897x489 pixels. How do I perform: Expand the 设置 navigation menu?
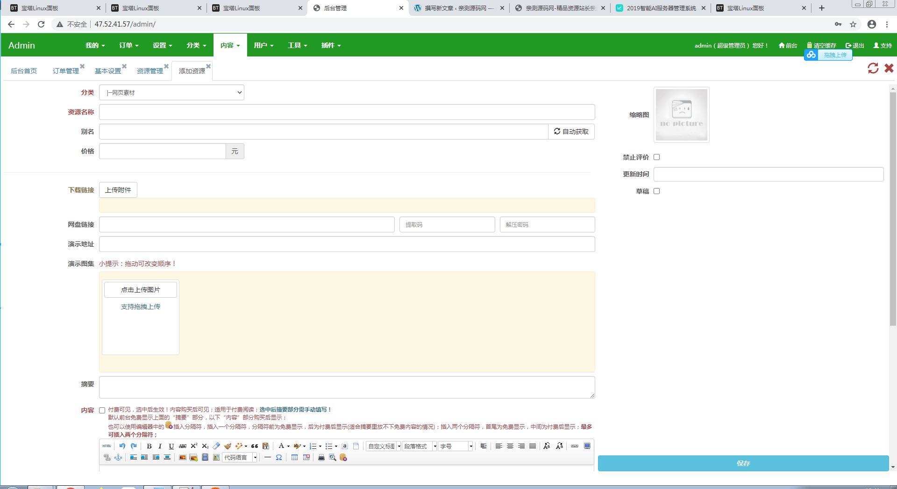coord(162,45)
